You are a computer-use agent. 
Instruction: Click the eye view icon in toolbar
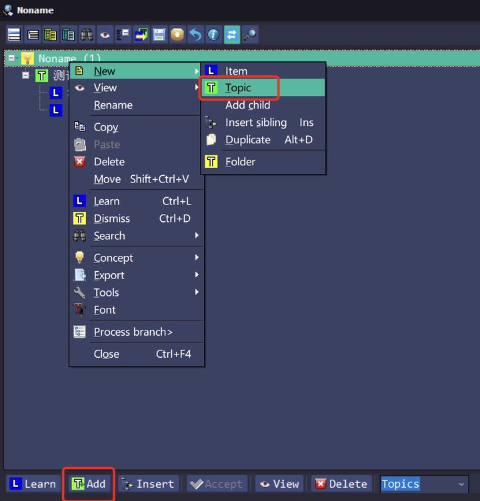point(105,35)
